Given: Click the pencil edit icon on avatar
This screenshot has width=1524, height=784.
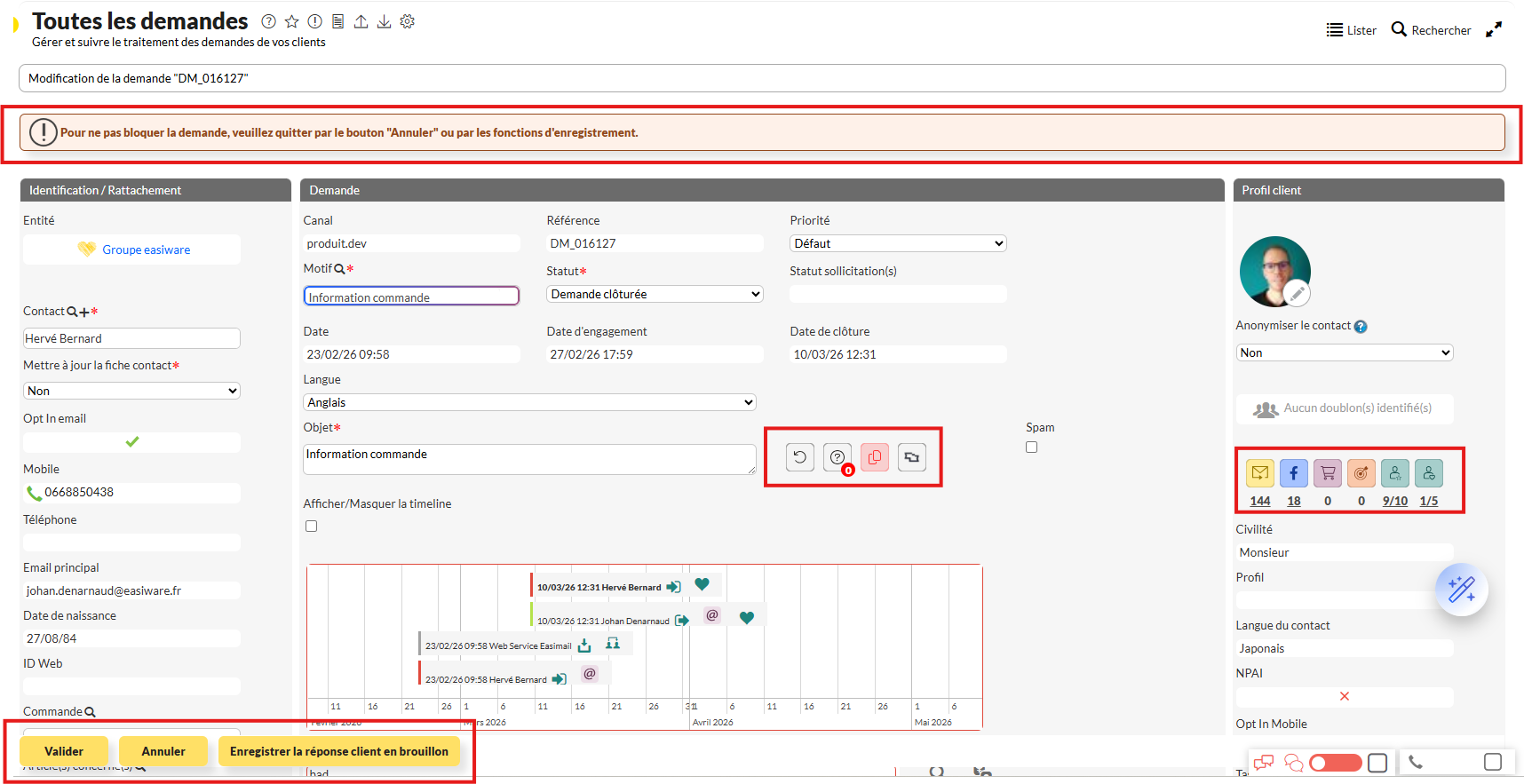Looking at the screenshot, I should pyautogui.click(x=1297, y=293).
